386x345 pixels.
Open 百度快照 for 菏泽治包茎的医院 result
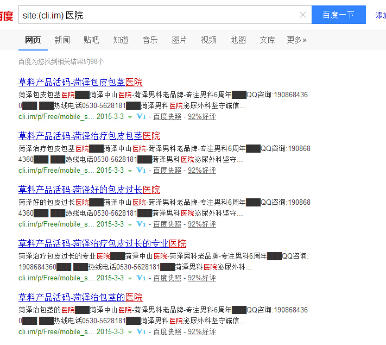[167, 331]
